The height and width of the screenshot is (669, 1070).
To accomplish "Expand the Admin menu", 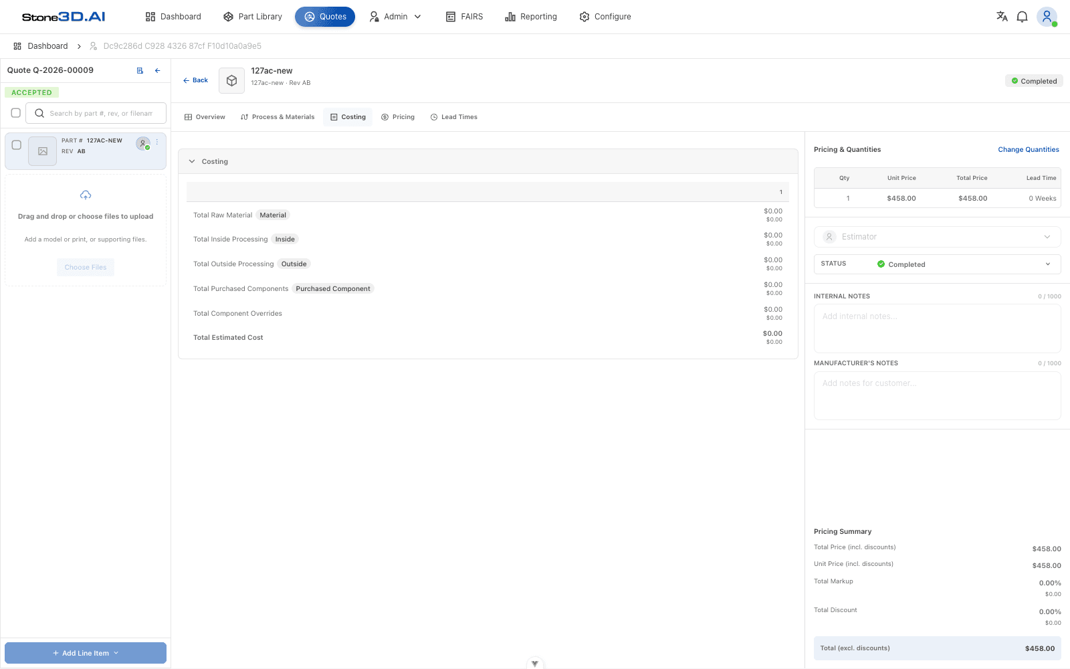I will click(x=395, y=17).
